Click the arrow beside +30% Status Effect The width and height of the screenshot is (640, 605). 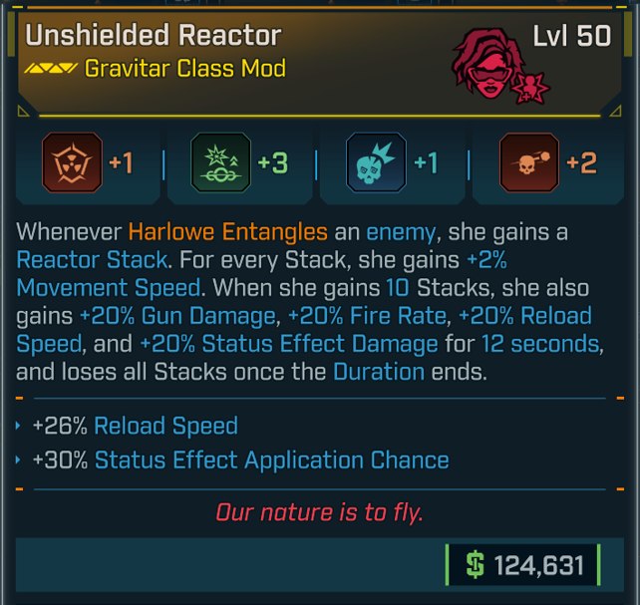pyautogui.click(x=21, y=460)
